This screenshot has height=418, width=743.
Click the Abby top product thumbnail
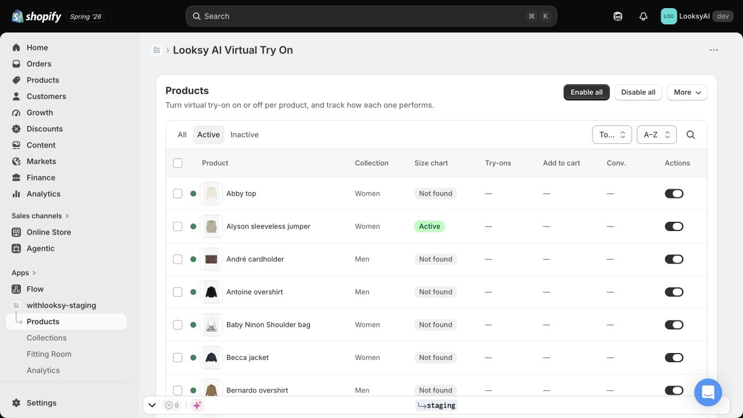pos(211,193)
